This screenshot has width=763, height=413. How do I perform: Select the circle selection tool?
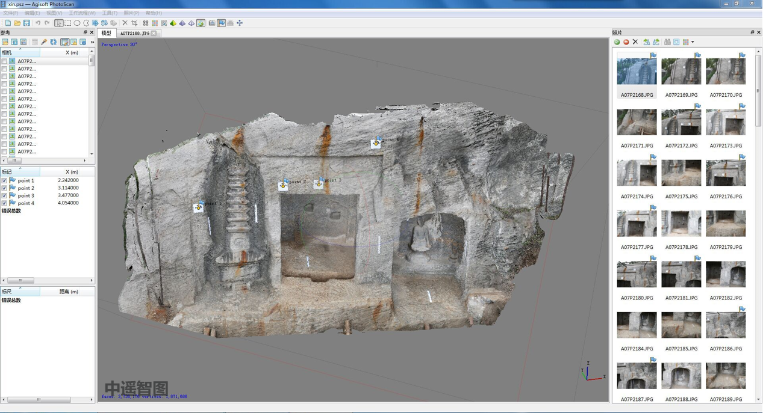[x=77, y=23]
